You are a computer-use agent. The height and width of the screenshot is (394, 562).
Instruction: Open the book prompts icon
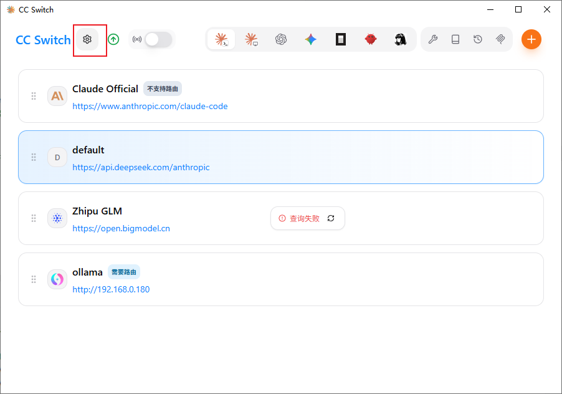[x=455, y=39]
